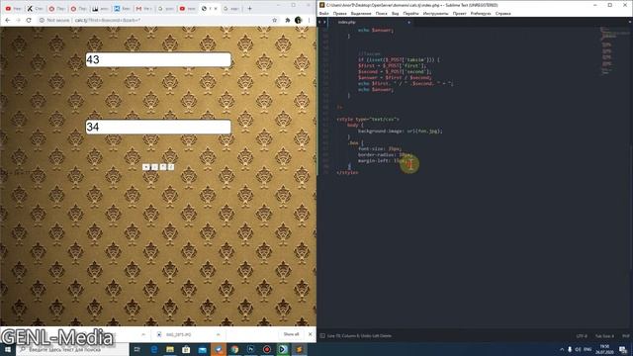Open the notification center icon
633x356 pixels.
[x=623, y=349]
